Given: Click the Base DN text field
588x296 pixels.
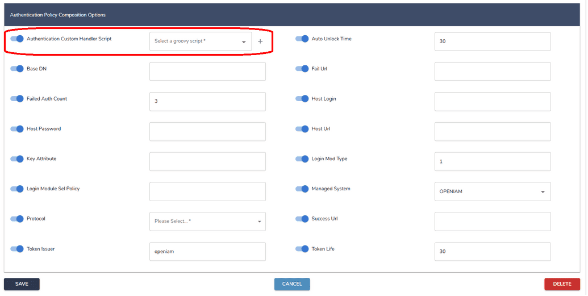Looking at the screenshot, I should (x=207, y=72).
